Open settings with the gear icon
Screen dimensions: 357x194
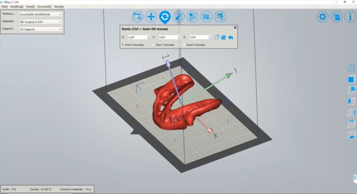[x=323, y=17]
